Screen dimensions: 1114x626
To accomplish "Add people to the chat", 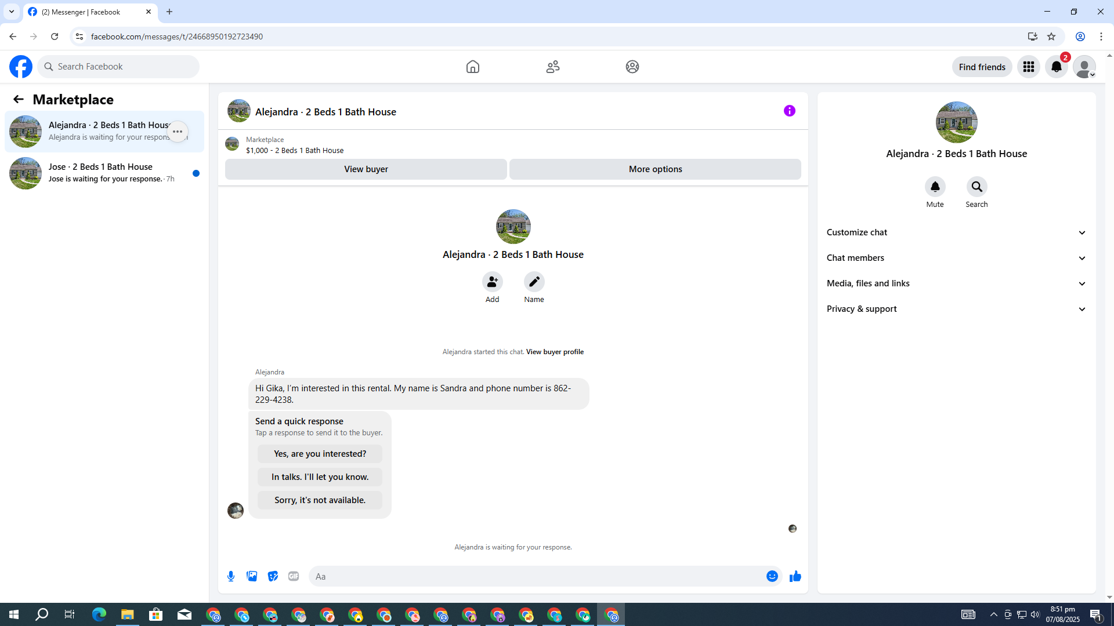I will click(x=493, y=282).
